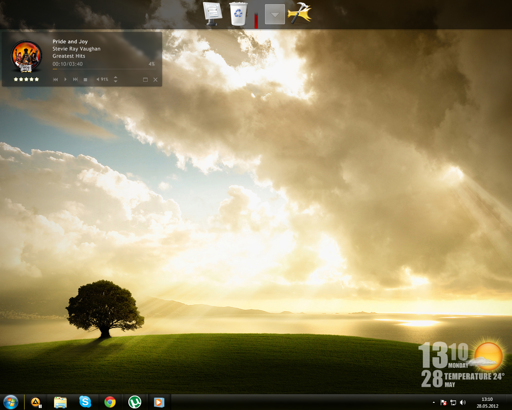The width and height of the screenshot is (512, 410).
Task: Seek on the track progress bar
Action: pos(104,69)
